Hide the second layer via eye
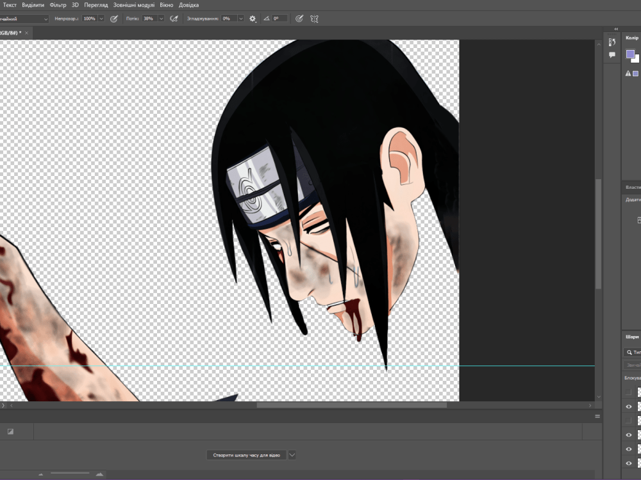This screenshot has width=641, height=480. tap(629, 406)
